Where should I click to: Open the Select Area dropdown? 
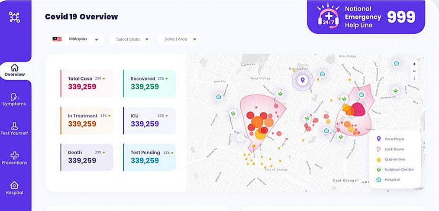coord(179,39)
